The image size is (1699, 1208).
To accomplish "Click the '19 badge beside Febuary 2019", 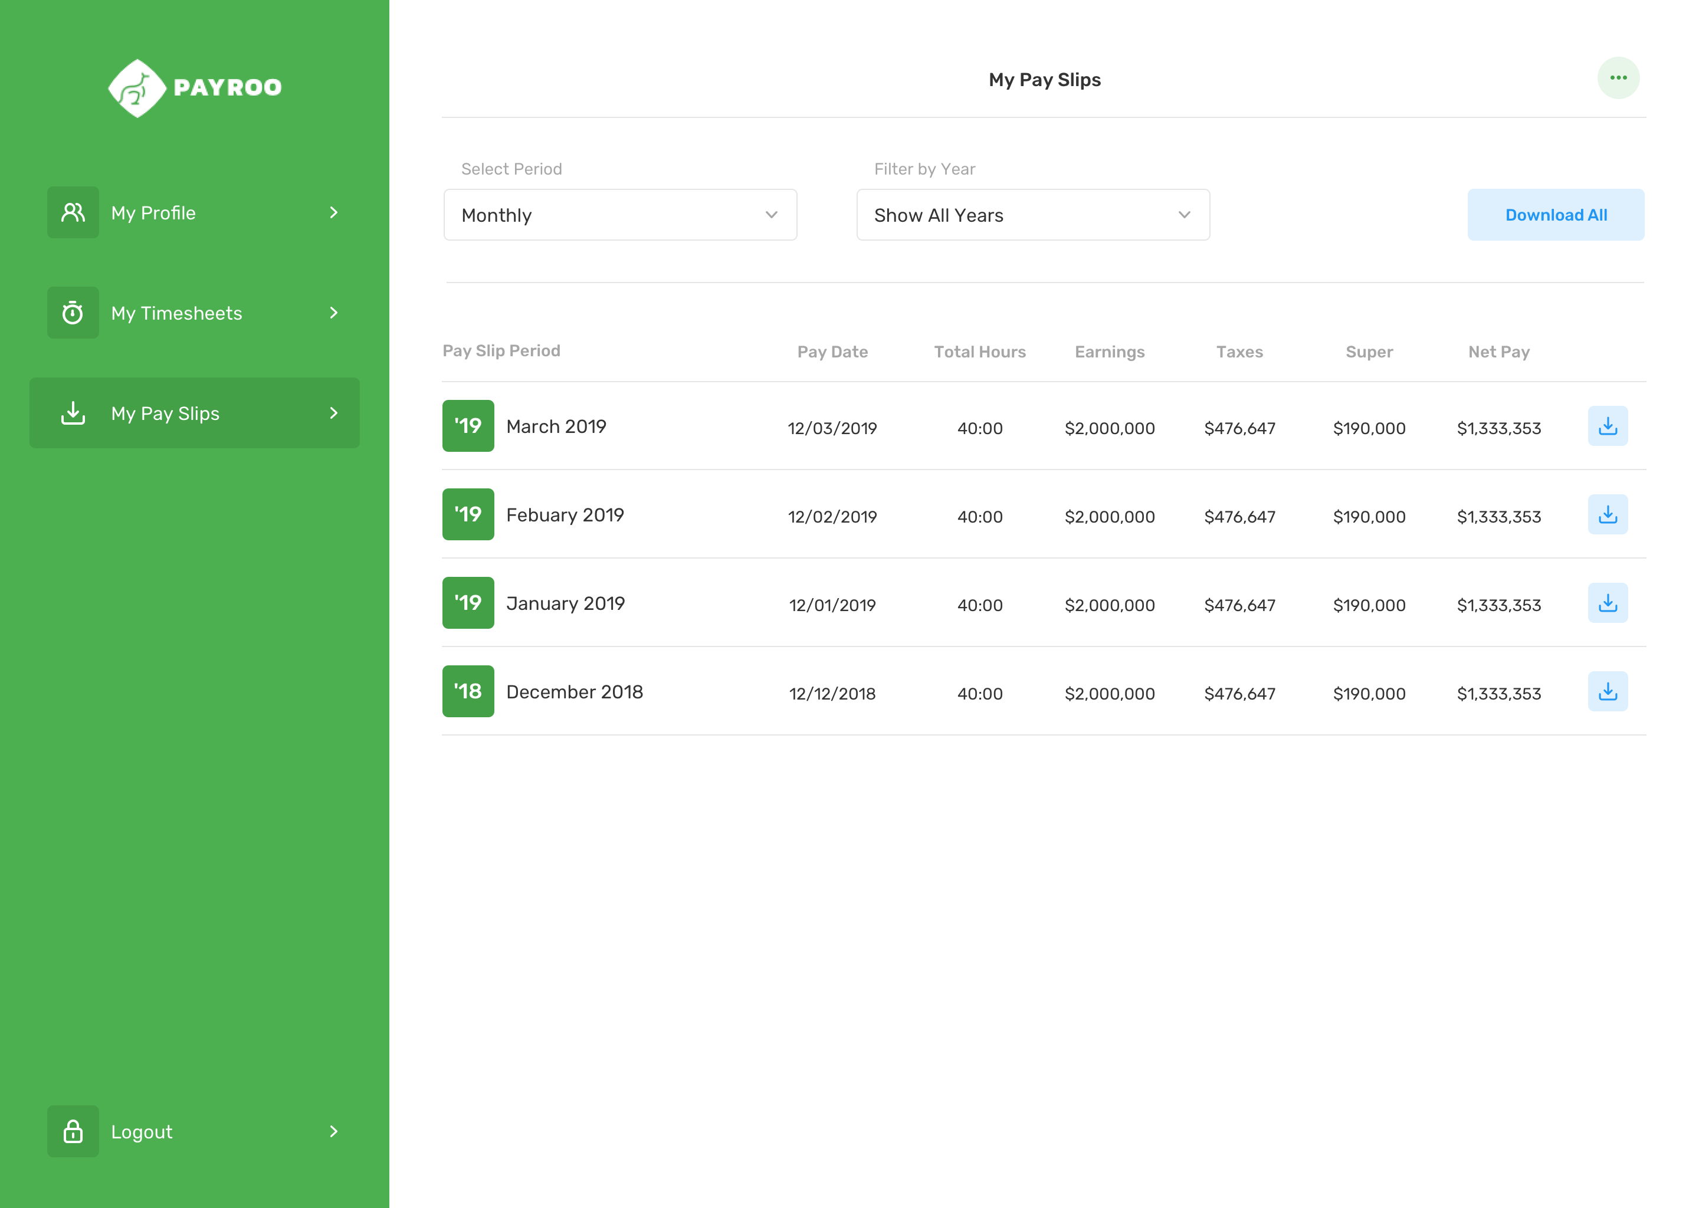I will 468,515.
